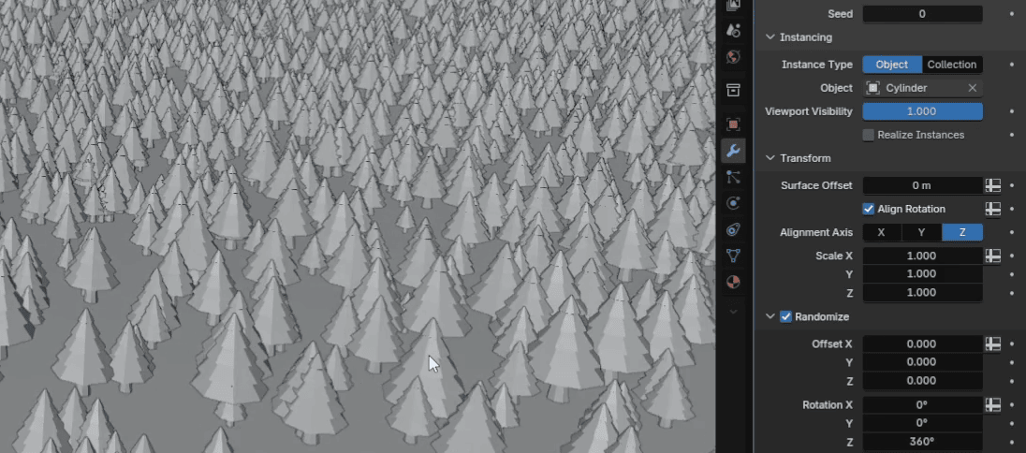
Task: Click the Viewport Visibility slider
Action: [x=922, y=111]
